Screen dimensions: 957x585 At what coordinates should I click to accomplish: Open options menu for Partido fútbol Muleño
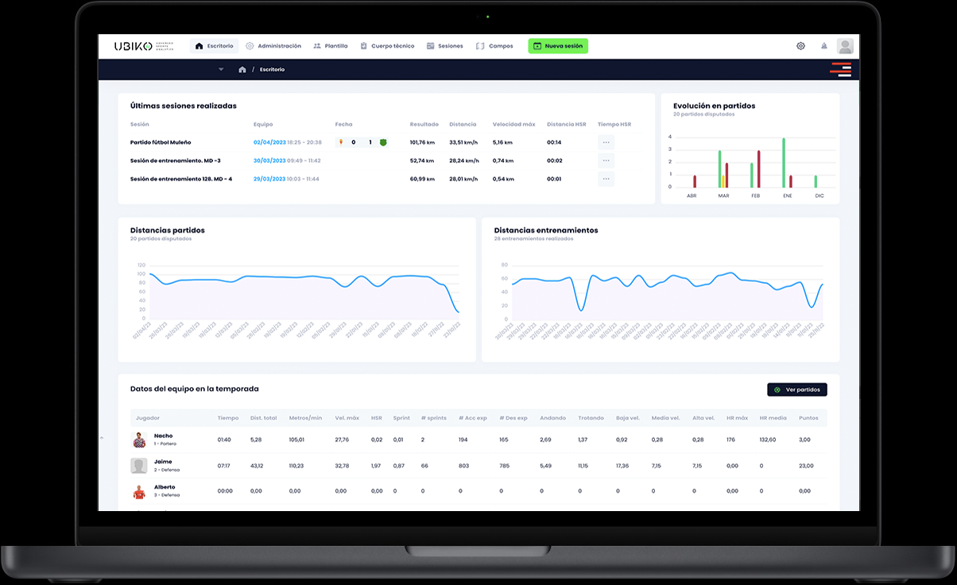606,142
